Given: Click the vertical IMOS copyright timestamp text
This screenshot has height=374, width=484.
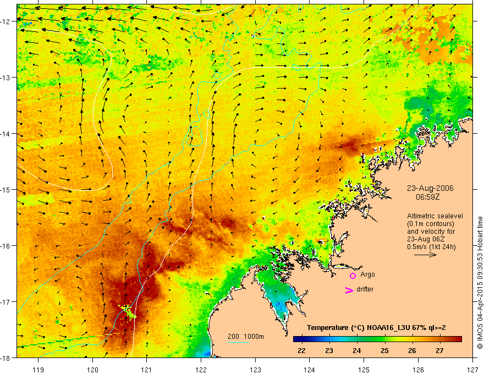Looking at the screenshot, I should (x=480, y=283).
